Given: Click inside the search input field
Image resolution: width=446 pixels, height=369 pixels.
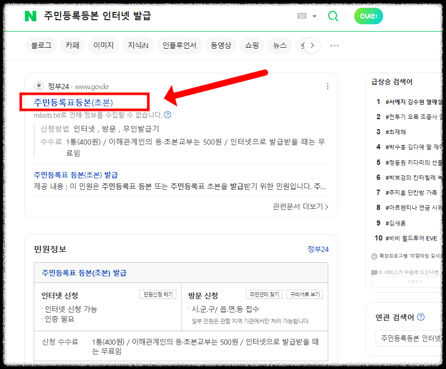Looking at the screenshot, I should (156, 16).
